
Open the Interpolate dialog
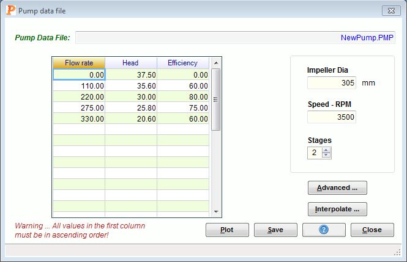tap(337, 209)
